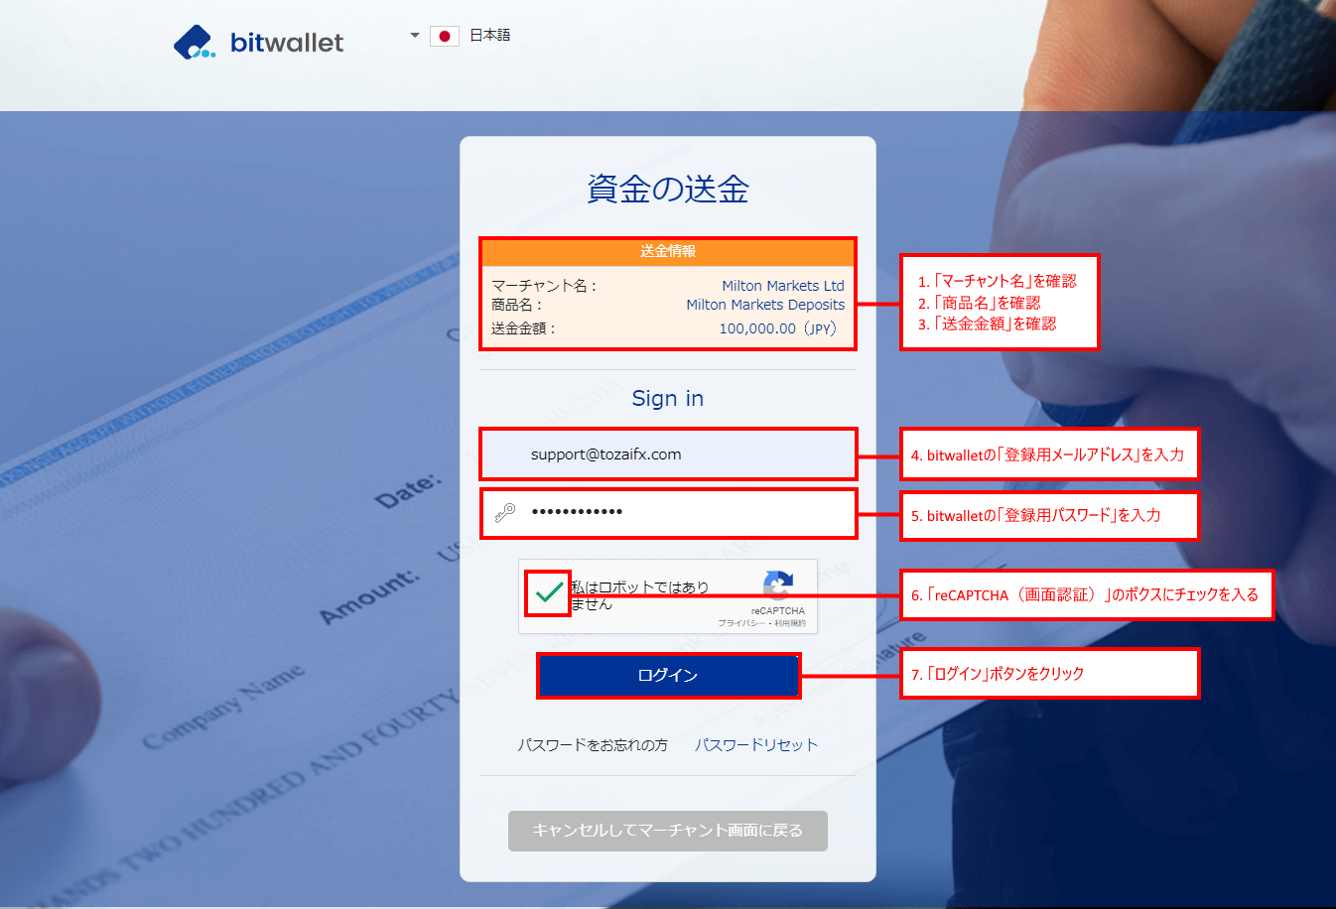
Task: Click the 資金の送金 page heading
Action: (667, 189)
